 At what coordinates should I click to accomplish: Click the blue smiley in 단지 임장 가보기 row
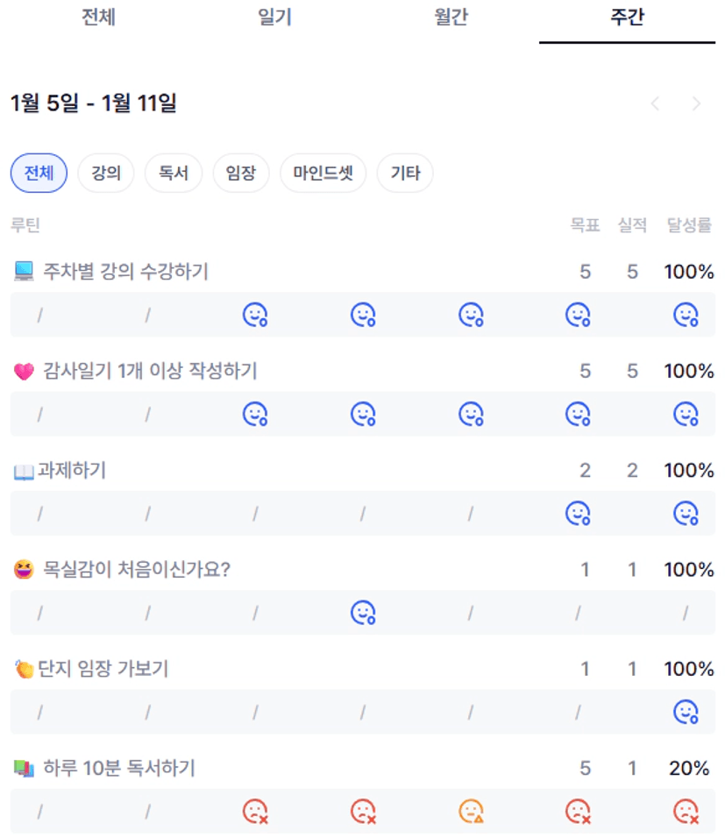686,712
